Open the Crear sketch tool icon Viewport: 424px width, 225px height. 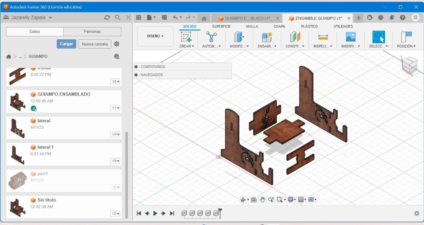coord(186,37)
